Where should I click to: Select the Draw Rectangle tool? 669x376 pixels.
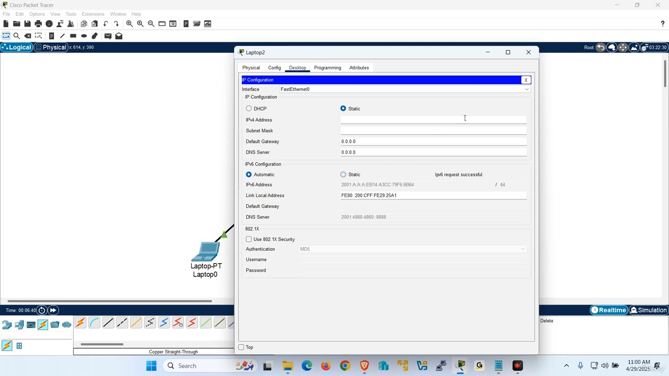(73, 36)
